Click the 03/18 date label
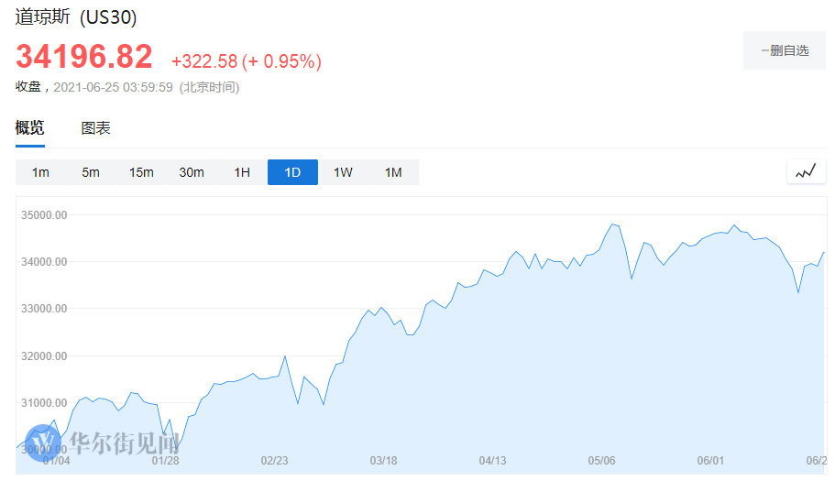 tap(383, 460)
